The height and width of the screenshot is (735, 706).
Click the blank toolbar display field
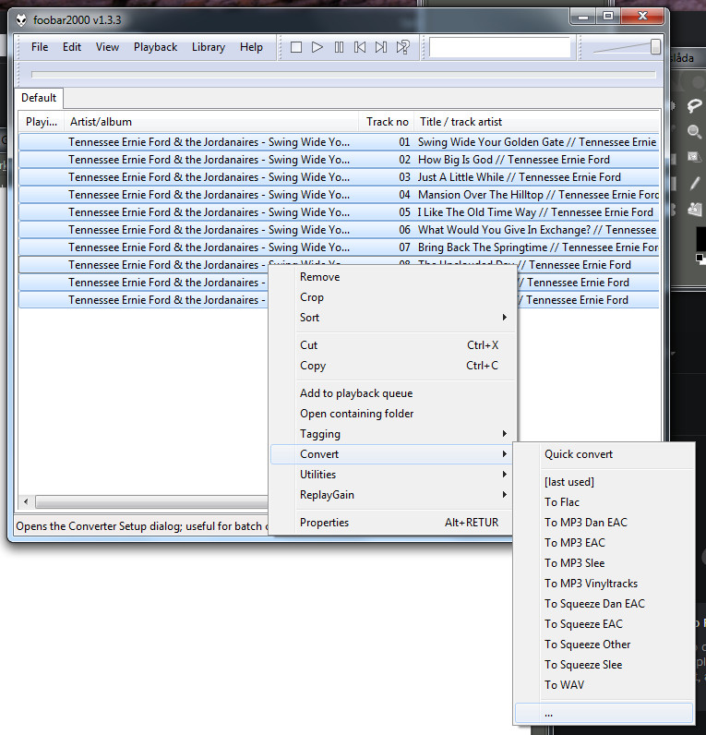(x=500, y=47)
